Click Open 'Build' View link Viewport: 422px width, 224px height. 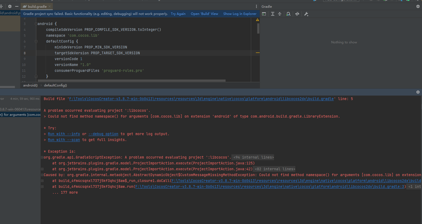[x=204, y=14]
